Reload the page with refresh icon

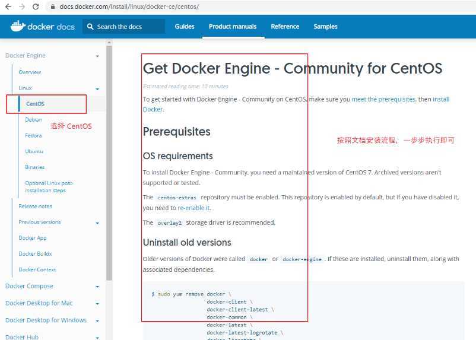click(x=36, y=7)
